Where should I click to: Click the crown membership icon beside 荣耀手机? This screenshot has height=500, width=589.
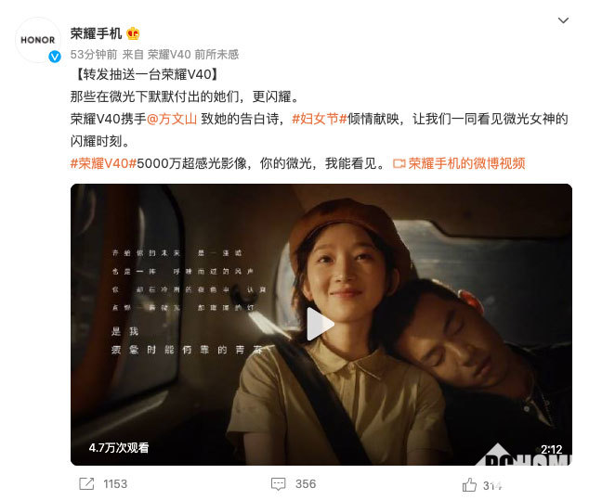pos(133,33)
